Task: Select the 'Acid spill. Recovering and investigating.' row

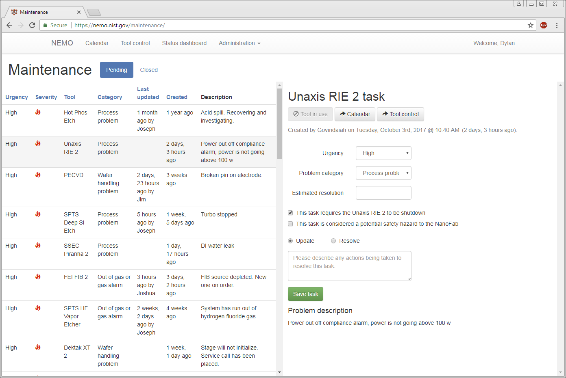Action: [x=139, y=121]
